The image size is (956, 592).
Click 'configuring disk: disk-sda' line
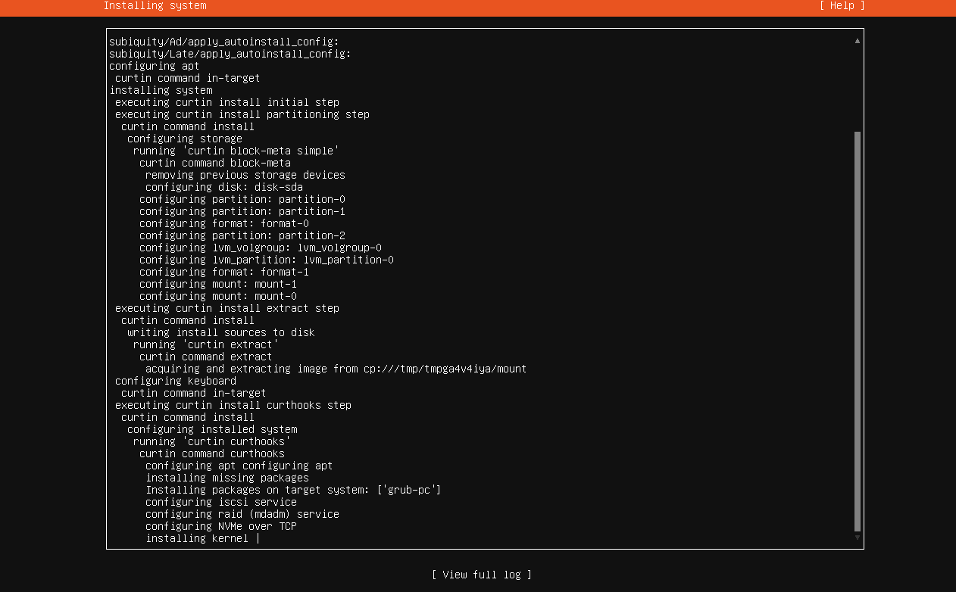(x=224, y=187)
